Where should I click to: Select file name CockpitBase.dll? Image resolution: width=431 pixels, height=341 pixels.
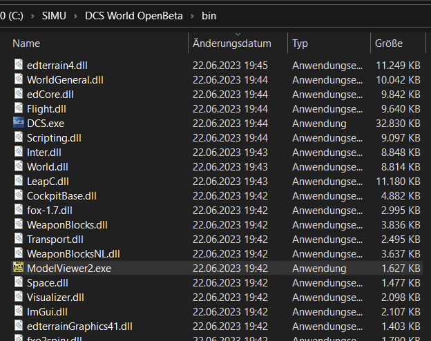pos(62,196)
